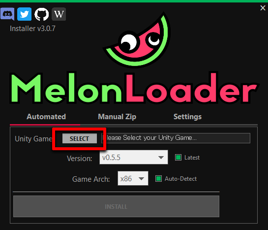The image size is (268, 230).
Task: Open the Wiki icon
Action: pos(59,14)
